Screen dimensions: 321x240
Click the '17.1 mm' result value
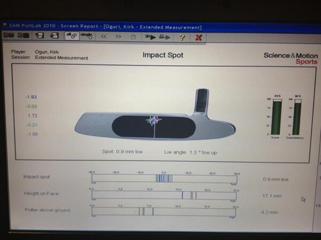[272, 196]
